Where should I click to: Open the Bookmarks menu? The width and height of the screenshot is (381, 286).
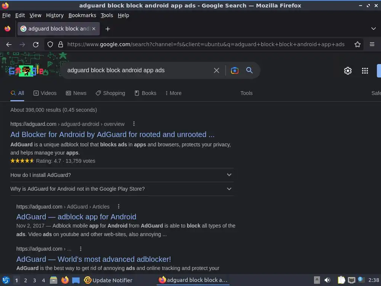click(x=82, y=15)
